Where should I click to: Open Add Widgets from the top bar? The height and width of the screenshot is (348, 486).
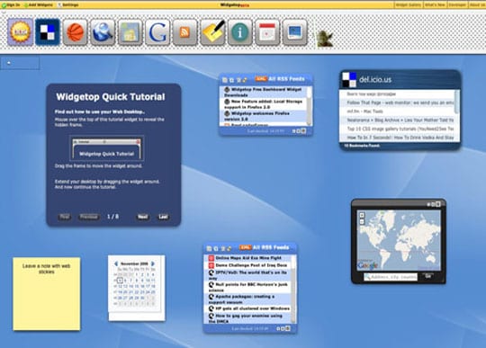tap(38, 5)
